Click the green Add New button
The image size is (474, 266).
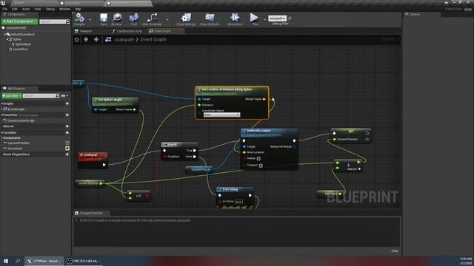(x=12, y=96)
